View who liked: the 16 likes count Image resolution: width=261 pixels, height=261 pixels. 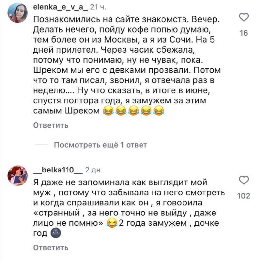(244, 33)
